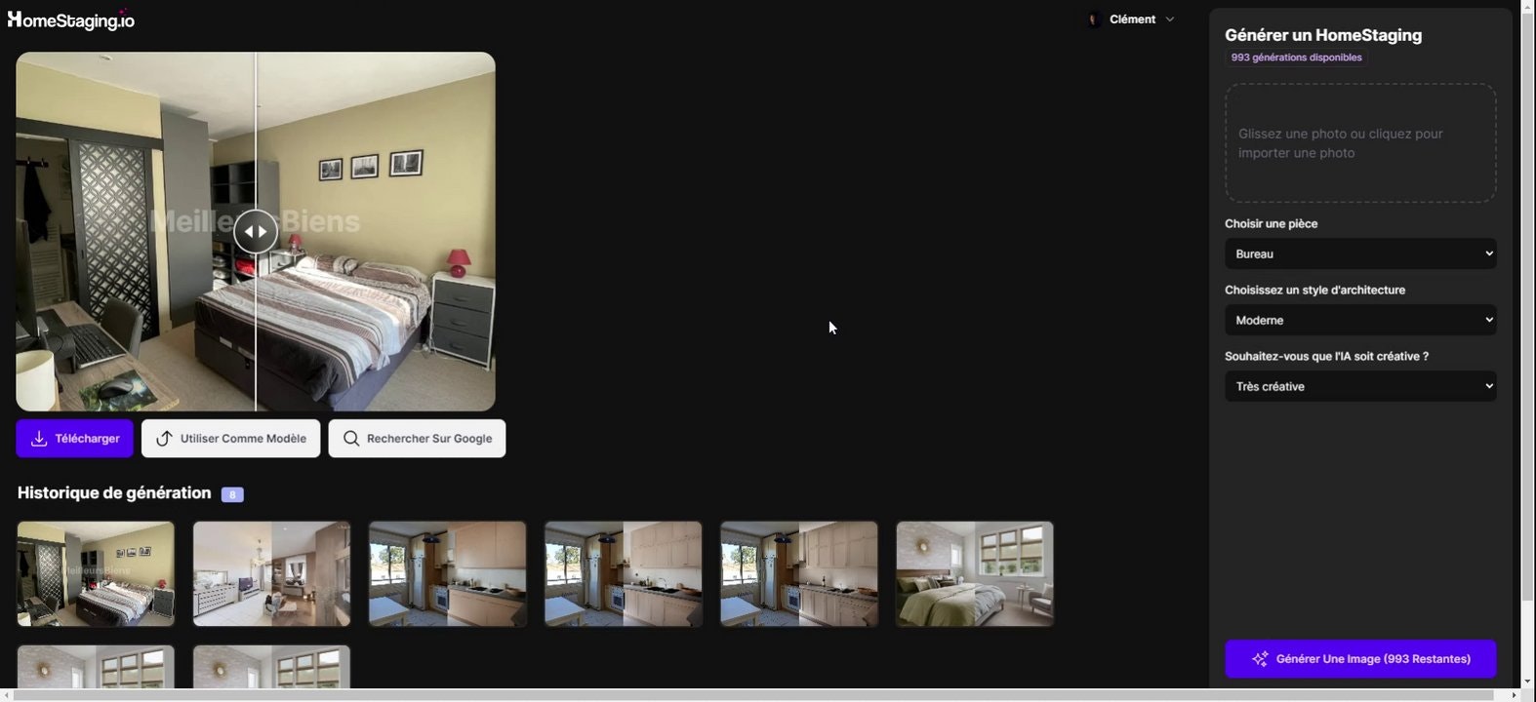The width and height of the screenshot is (1536, 702).
Task: Select the second kitchen history thumbnail
Action: pyautogui.click(x=623, y=573)
